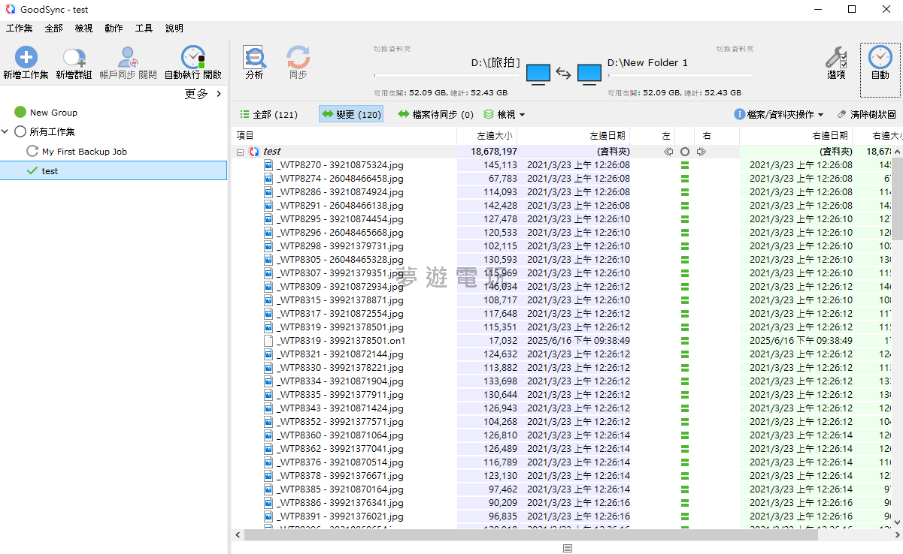This screenshot has height=554, width=903.
Task: Click the 分析 (Analyze) icon
Action: [x=254, y=58]
